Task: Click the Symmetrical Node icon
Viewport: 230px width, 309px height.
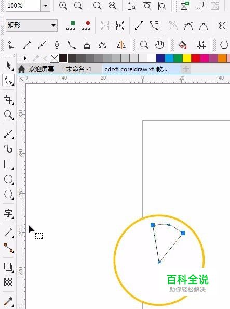Action: coord(203,25)
